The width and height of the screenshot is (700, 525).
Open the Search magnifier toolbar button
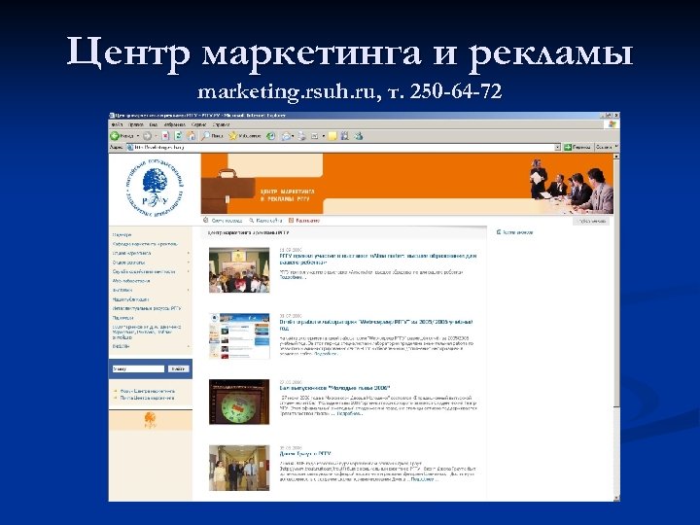[x=212, y=136]
